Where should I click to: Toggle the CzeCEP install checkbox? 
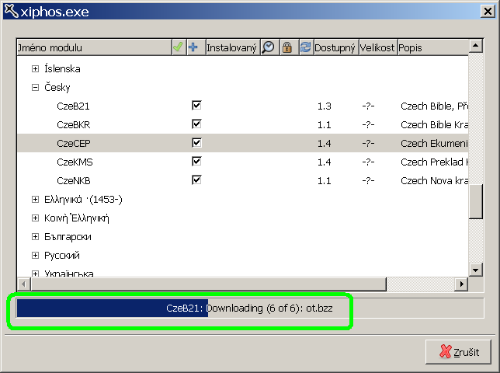pos(196,142)
